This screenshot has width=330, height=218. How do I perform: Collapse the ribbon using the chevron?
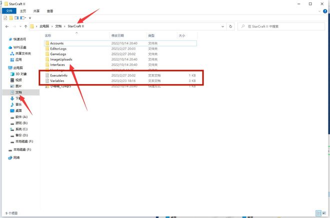click(319, 10)
